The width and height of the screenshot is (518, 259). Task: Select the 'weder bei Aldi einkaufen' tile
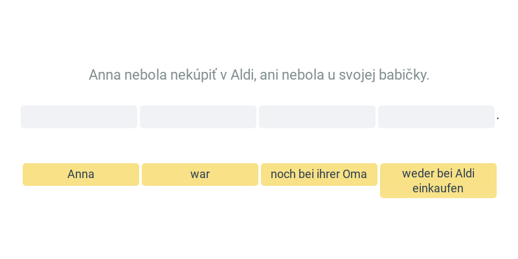point(438,181)
